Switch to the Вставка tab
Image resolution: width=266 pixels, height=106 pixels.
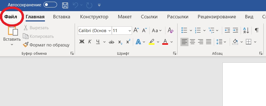[x=62, y=17]
